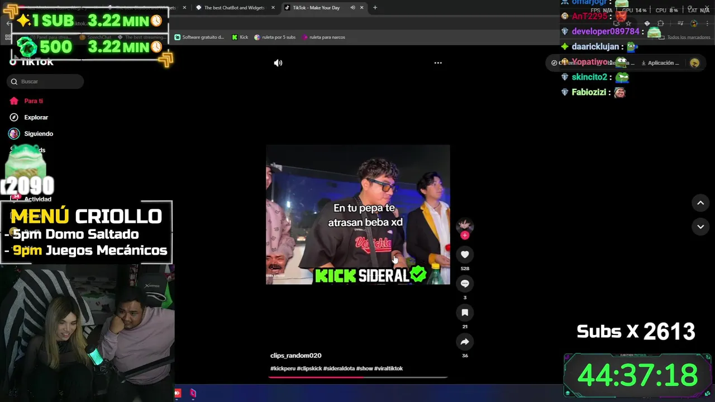
Task: Click the Buscar search field
Action: coord(45,82)
